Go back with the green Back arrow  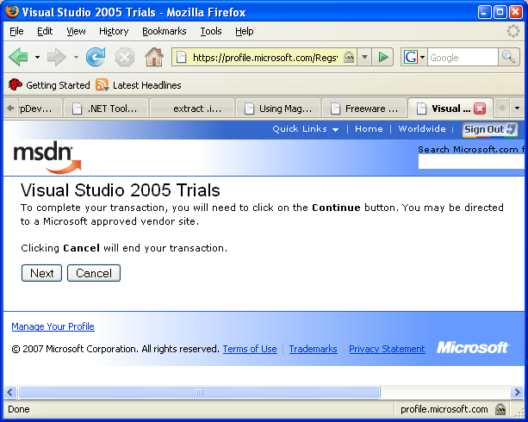click(19, 57)
